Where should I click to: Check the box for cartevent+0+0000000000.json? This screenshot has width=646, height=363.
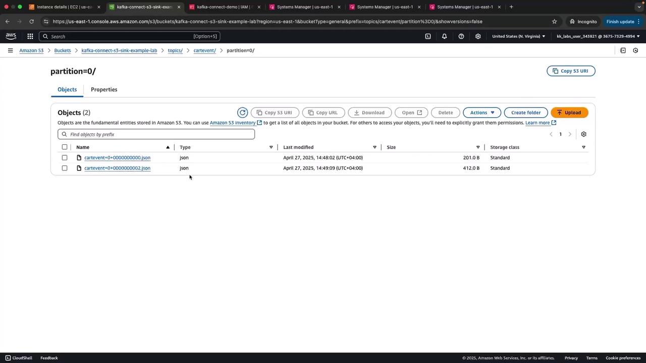click(65, 158)
